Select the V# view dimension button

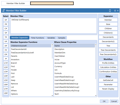(6, 42)
